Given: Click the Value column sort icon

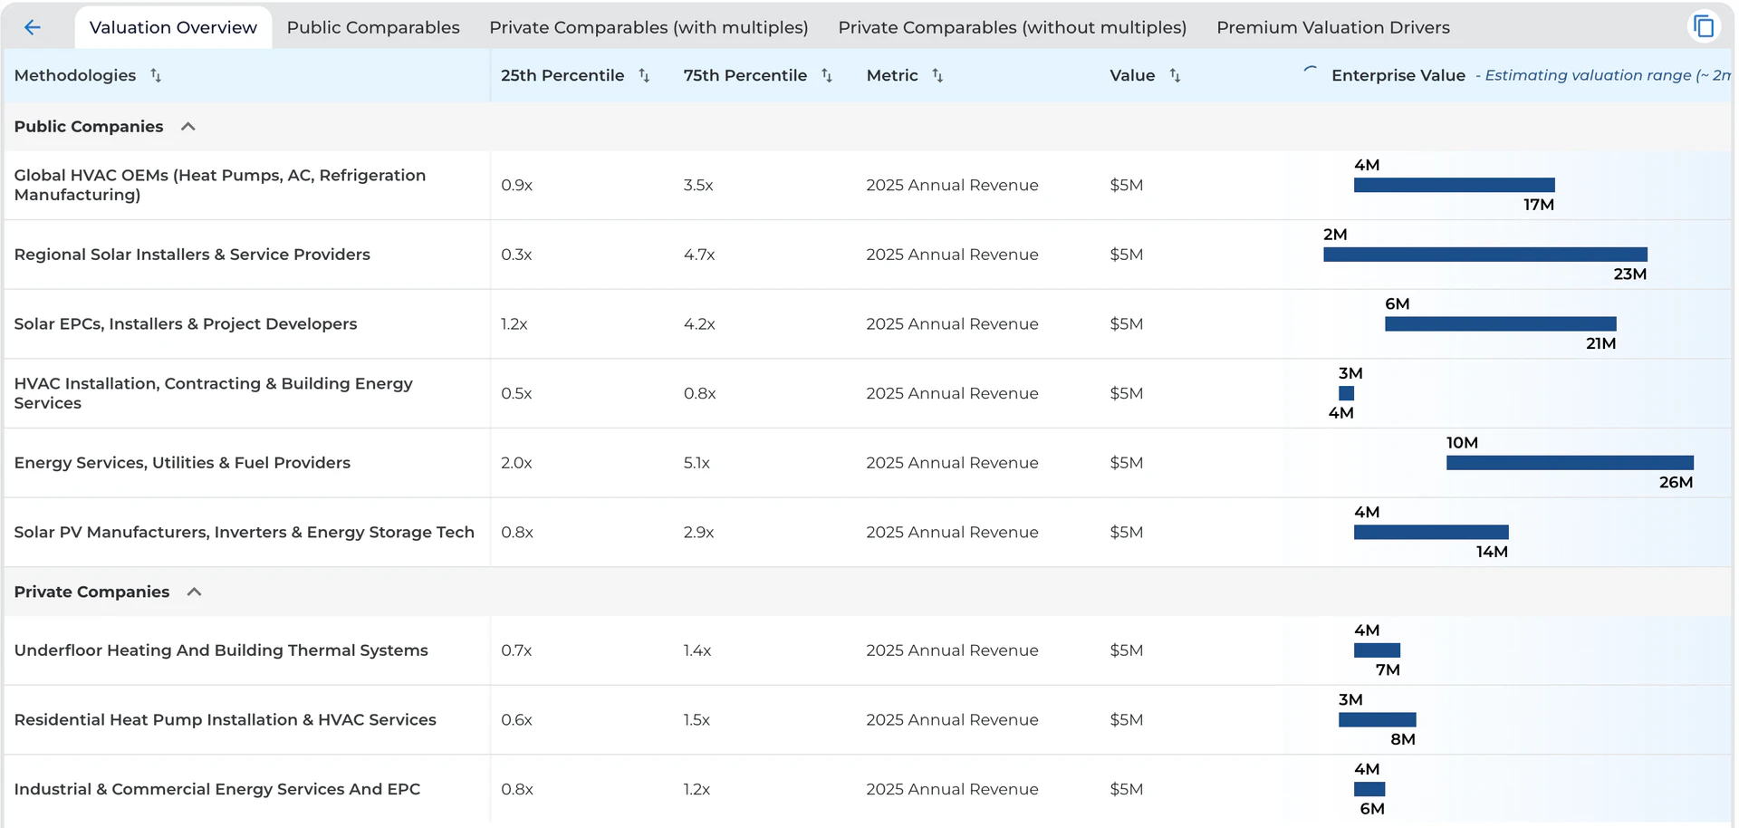Looking at the screenshot, I should pyautogui.click(x=1175, y=75).
